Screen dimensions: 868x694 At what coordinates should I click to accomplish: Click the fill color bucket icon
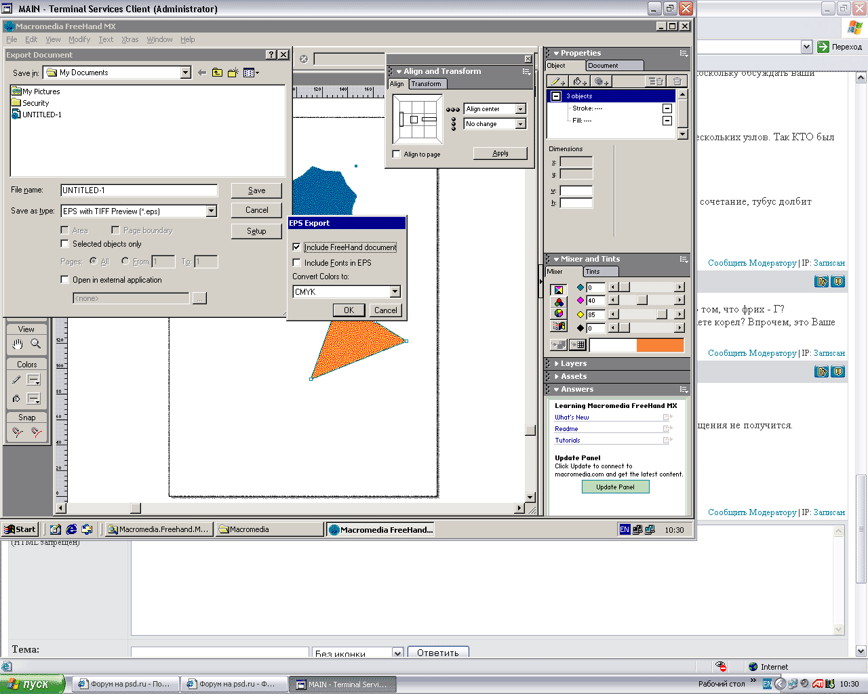pos(16,399)
